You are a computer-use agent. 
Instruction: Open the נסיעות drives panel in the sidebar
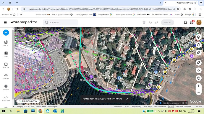(x=6, y=76)
